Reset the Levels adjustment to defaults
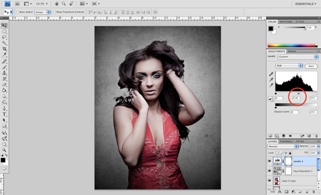Screen dimensions: 321x195 (309, 136)
